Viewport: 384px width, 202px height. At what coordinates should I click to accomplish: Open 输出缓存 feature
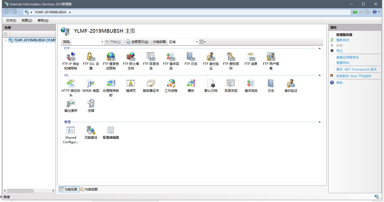(x=71, y=106)
